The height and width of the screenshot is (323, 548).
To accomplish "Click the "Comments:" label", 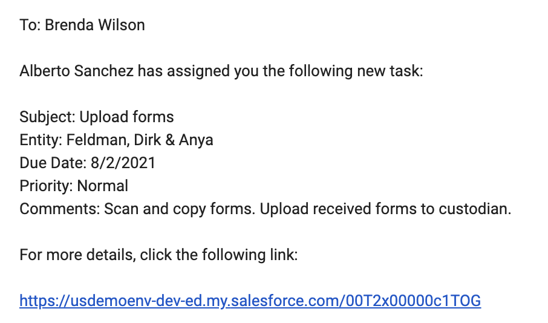I will pyautogui.click(x=60, y=209).
